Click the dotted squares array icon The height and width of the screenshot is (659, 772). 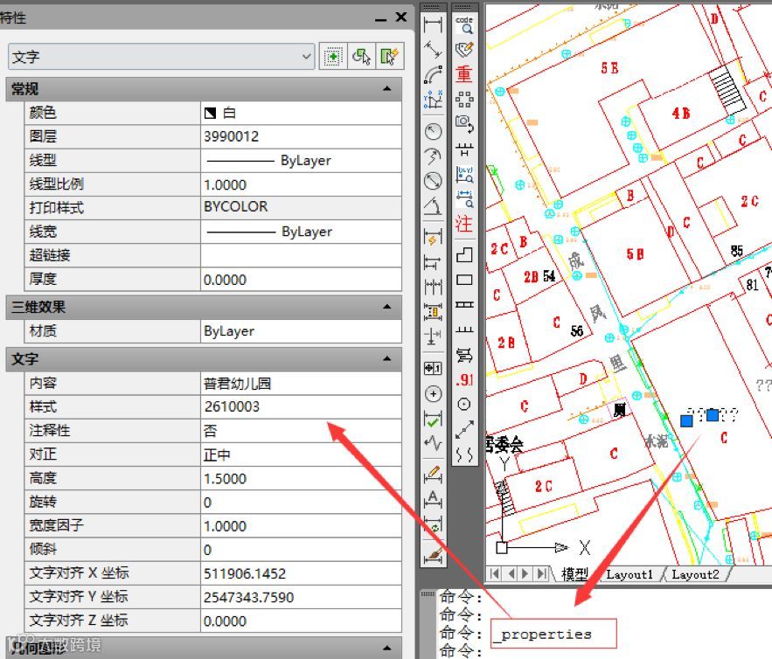(464, 100)
